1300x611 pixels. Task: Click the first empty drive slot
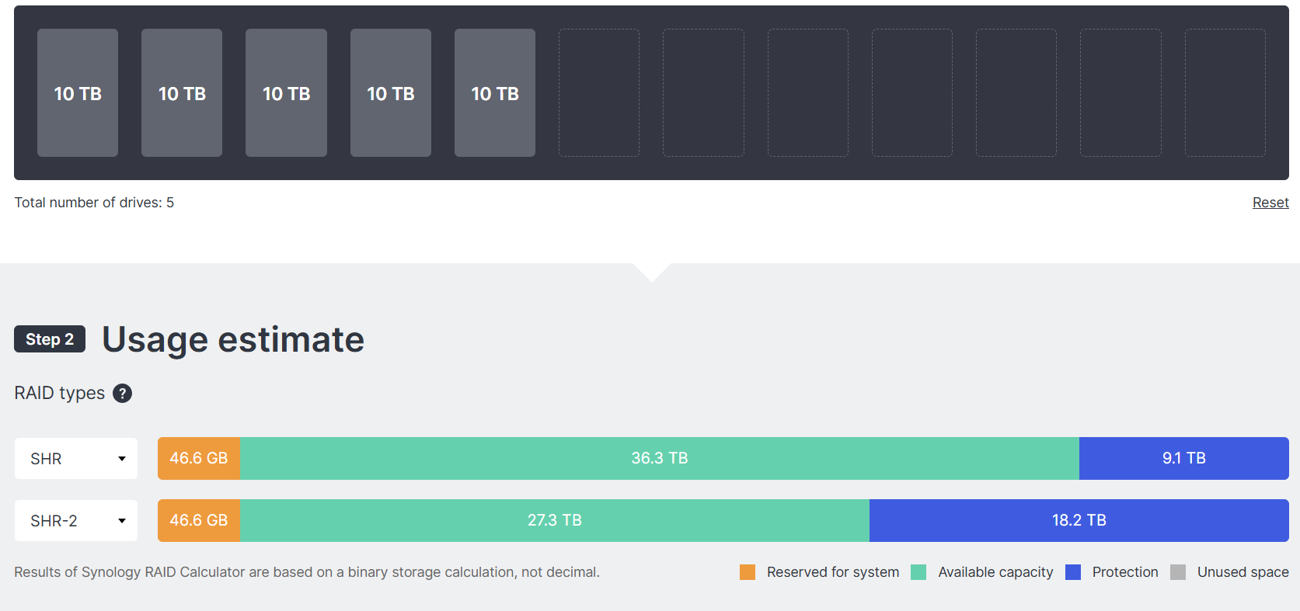point(599,93)
